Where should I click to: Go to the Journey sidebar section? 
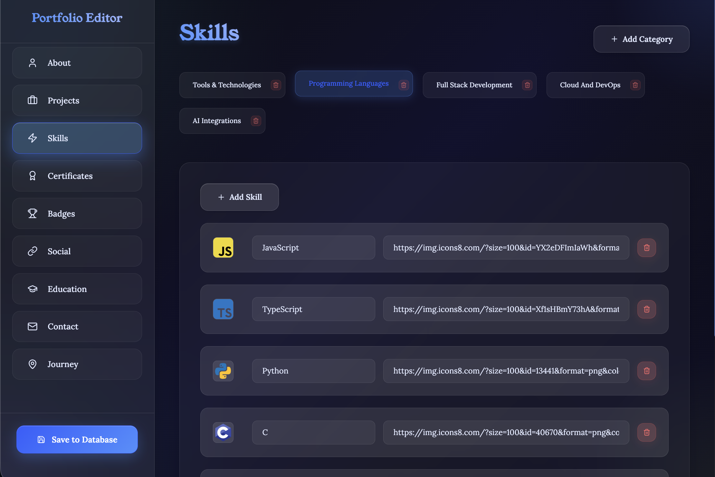point(77,364)
